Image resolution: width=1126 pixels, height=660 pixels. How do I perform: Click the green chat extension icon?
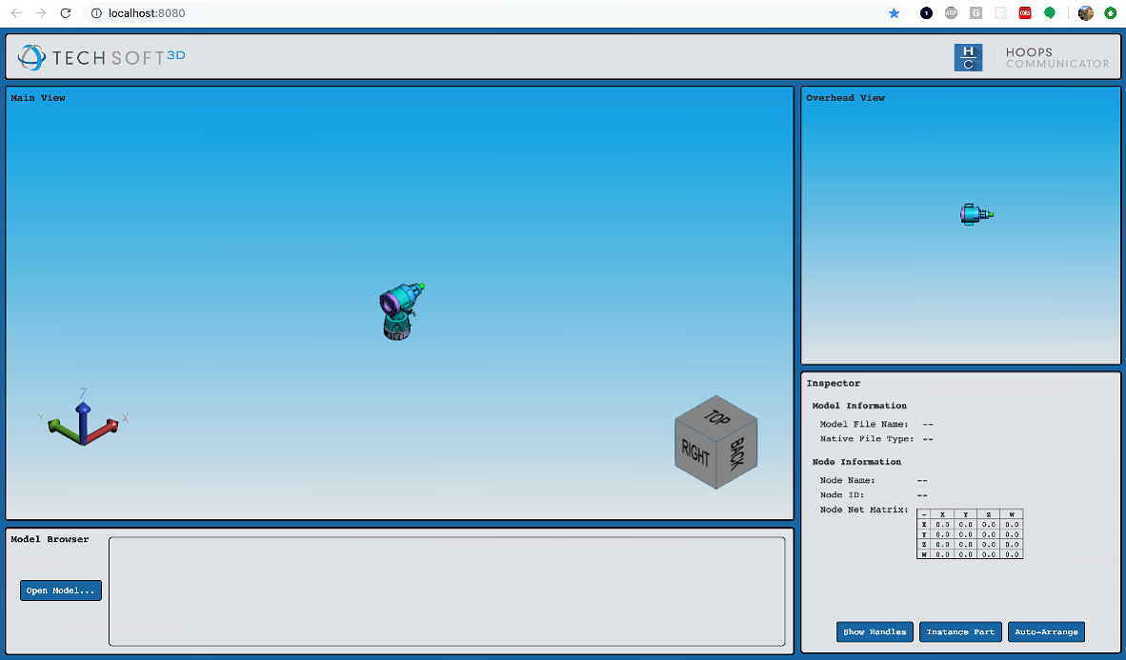pos(1049,13)
